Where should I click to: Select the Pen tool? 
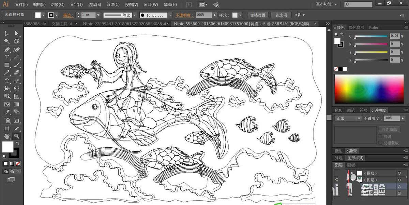7,49
